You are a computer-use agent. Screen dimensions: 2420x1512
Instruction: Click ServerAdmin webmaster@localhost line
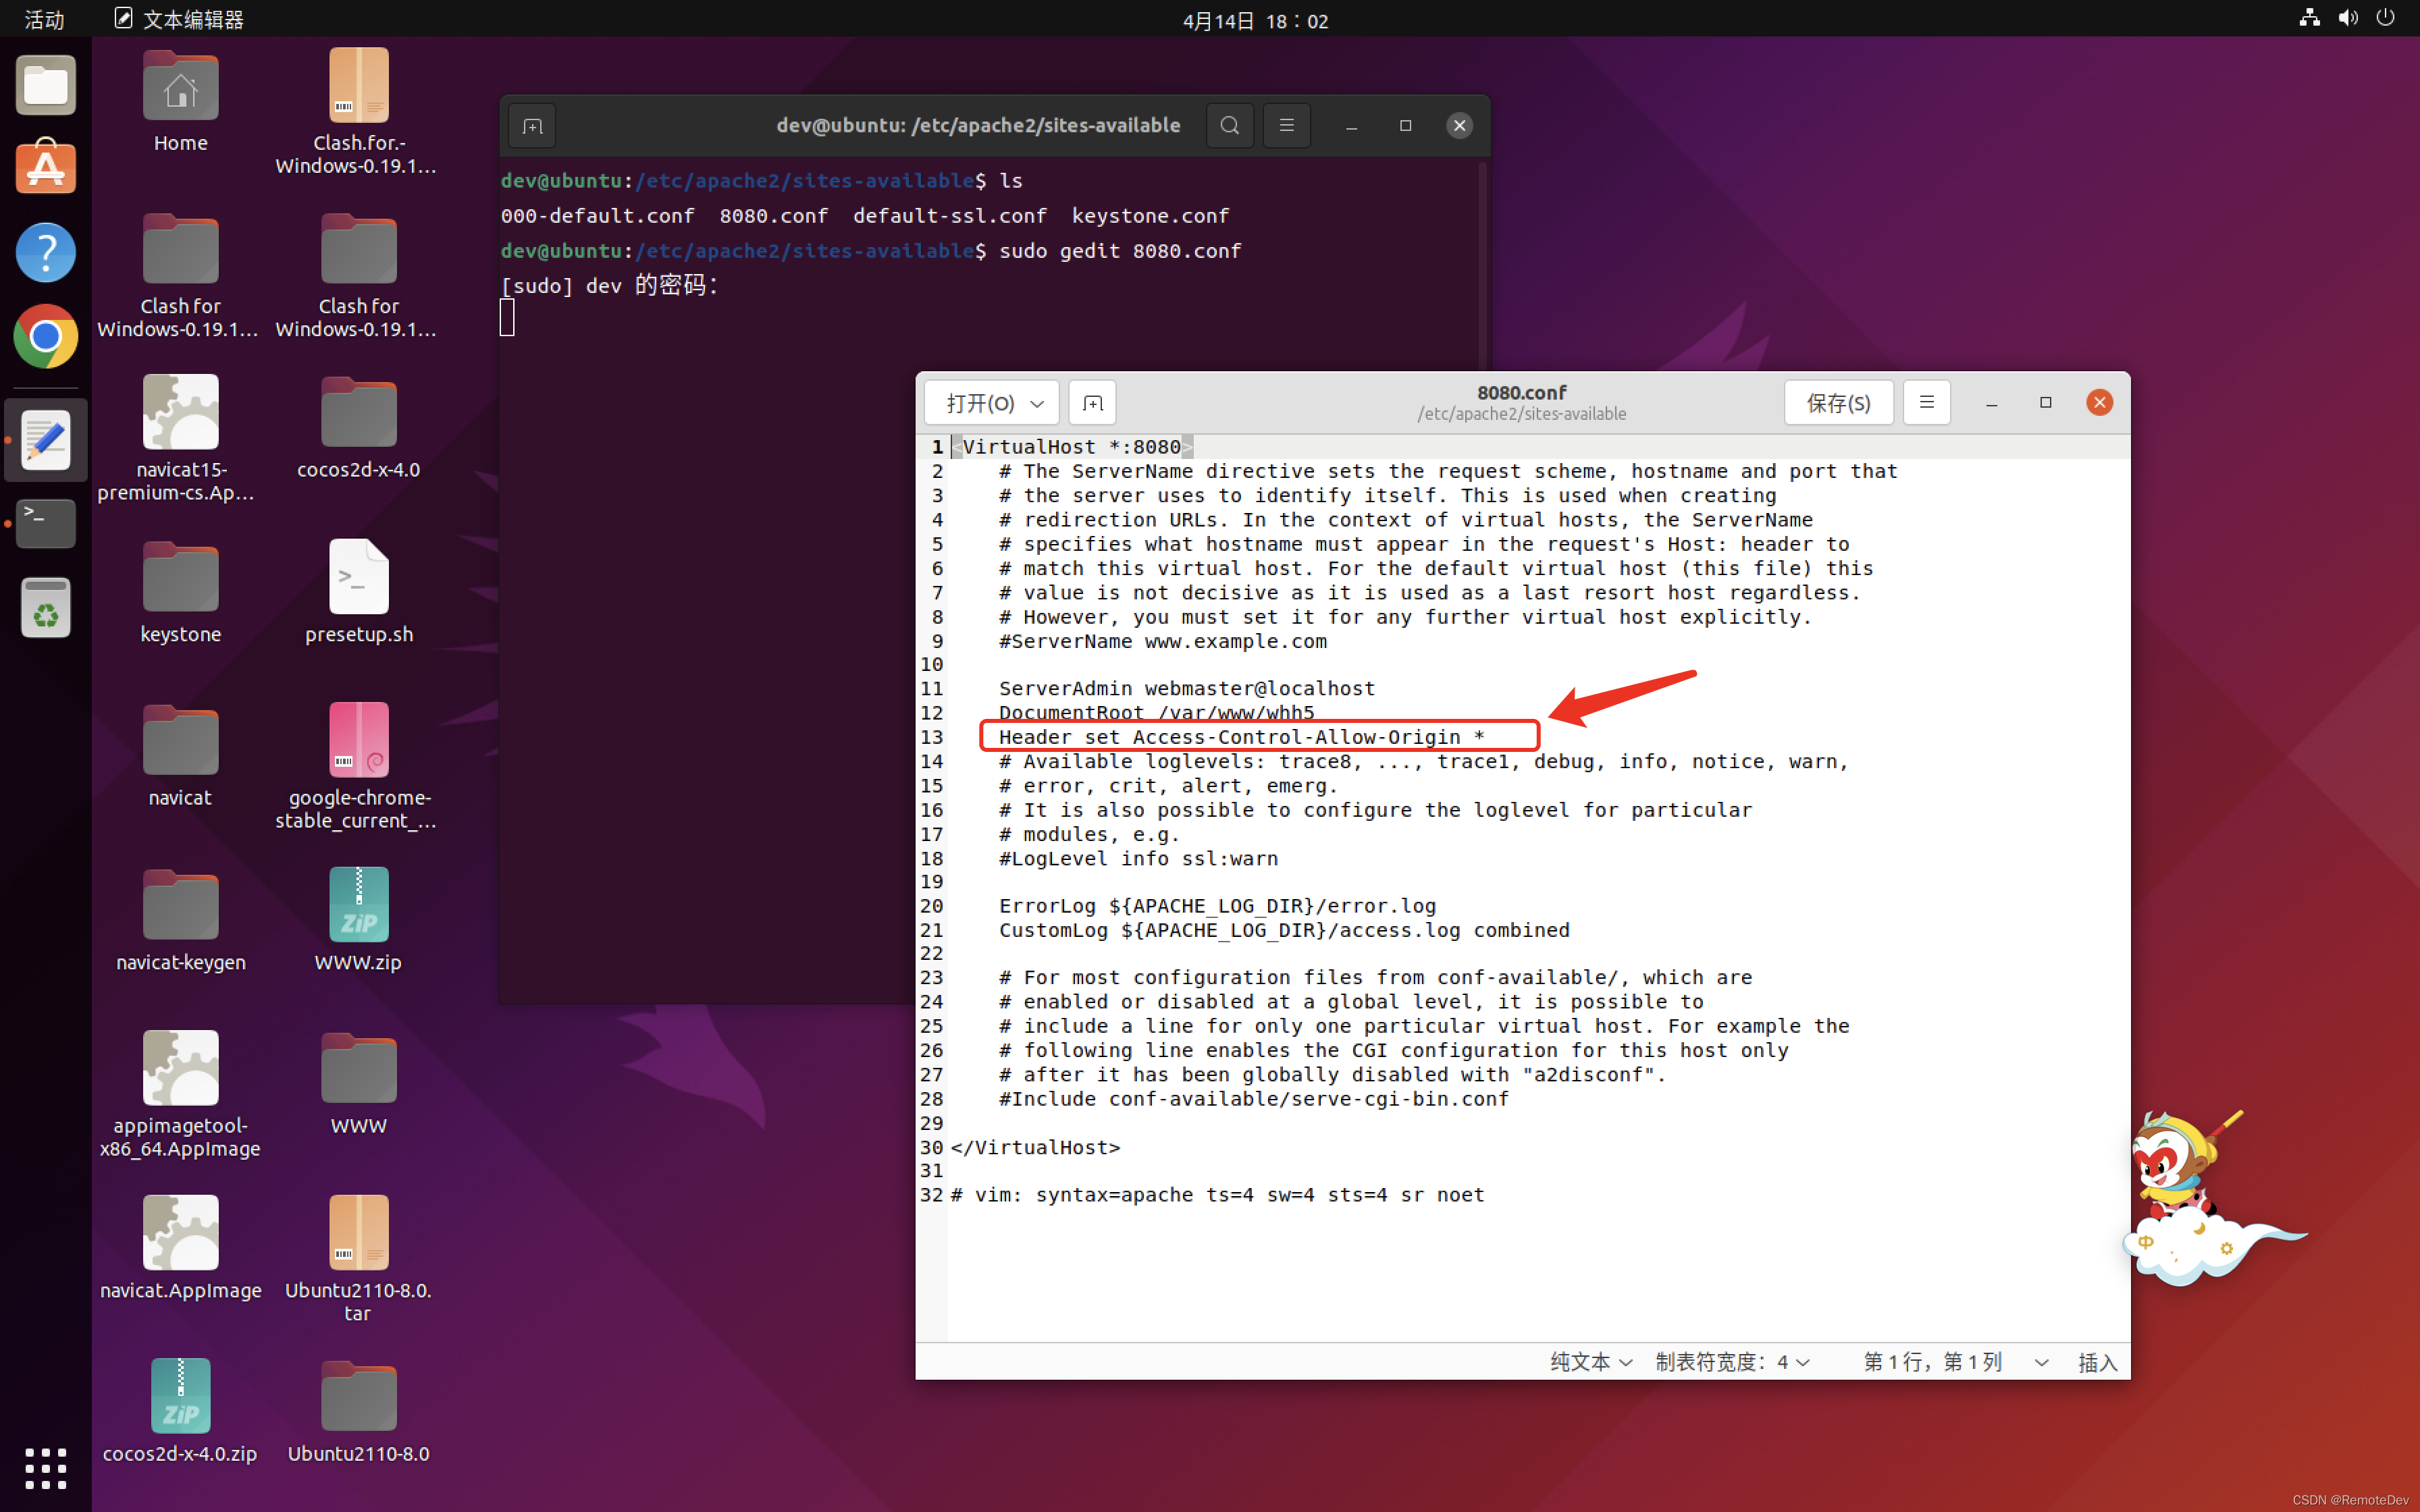(x=1187, y=688)
